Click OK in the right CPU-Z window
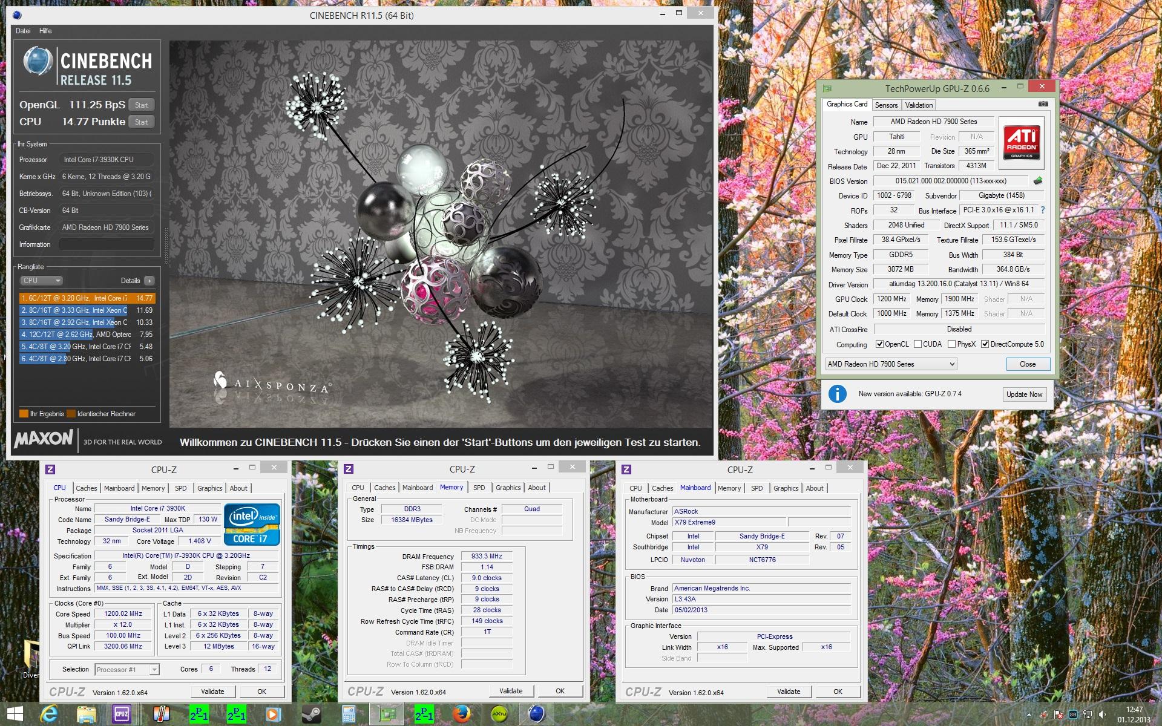This screenshot has height=726, width=1162. pos(838,692)
